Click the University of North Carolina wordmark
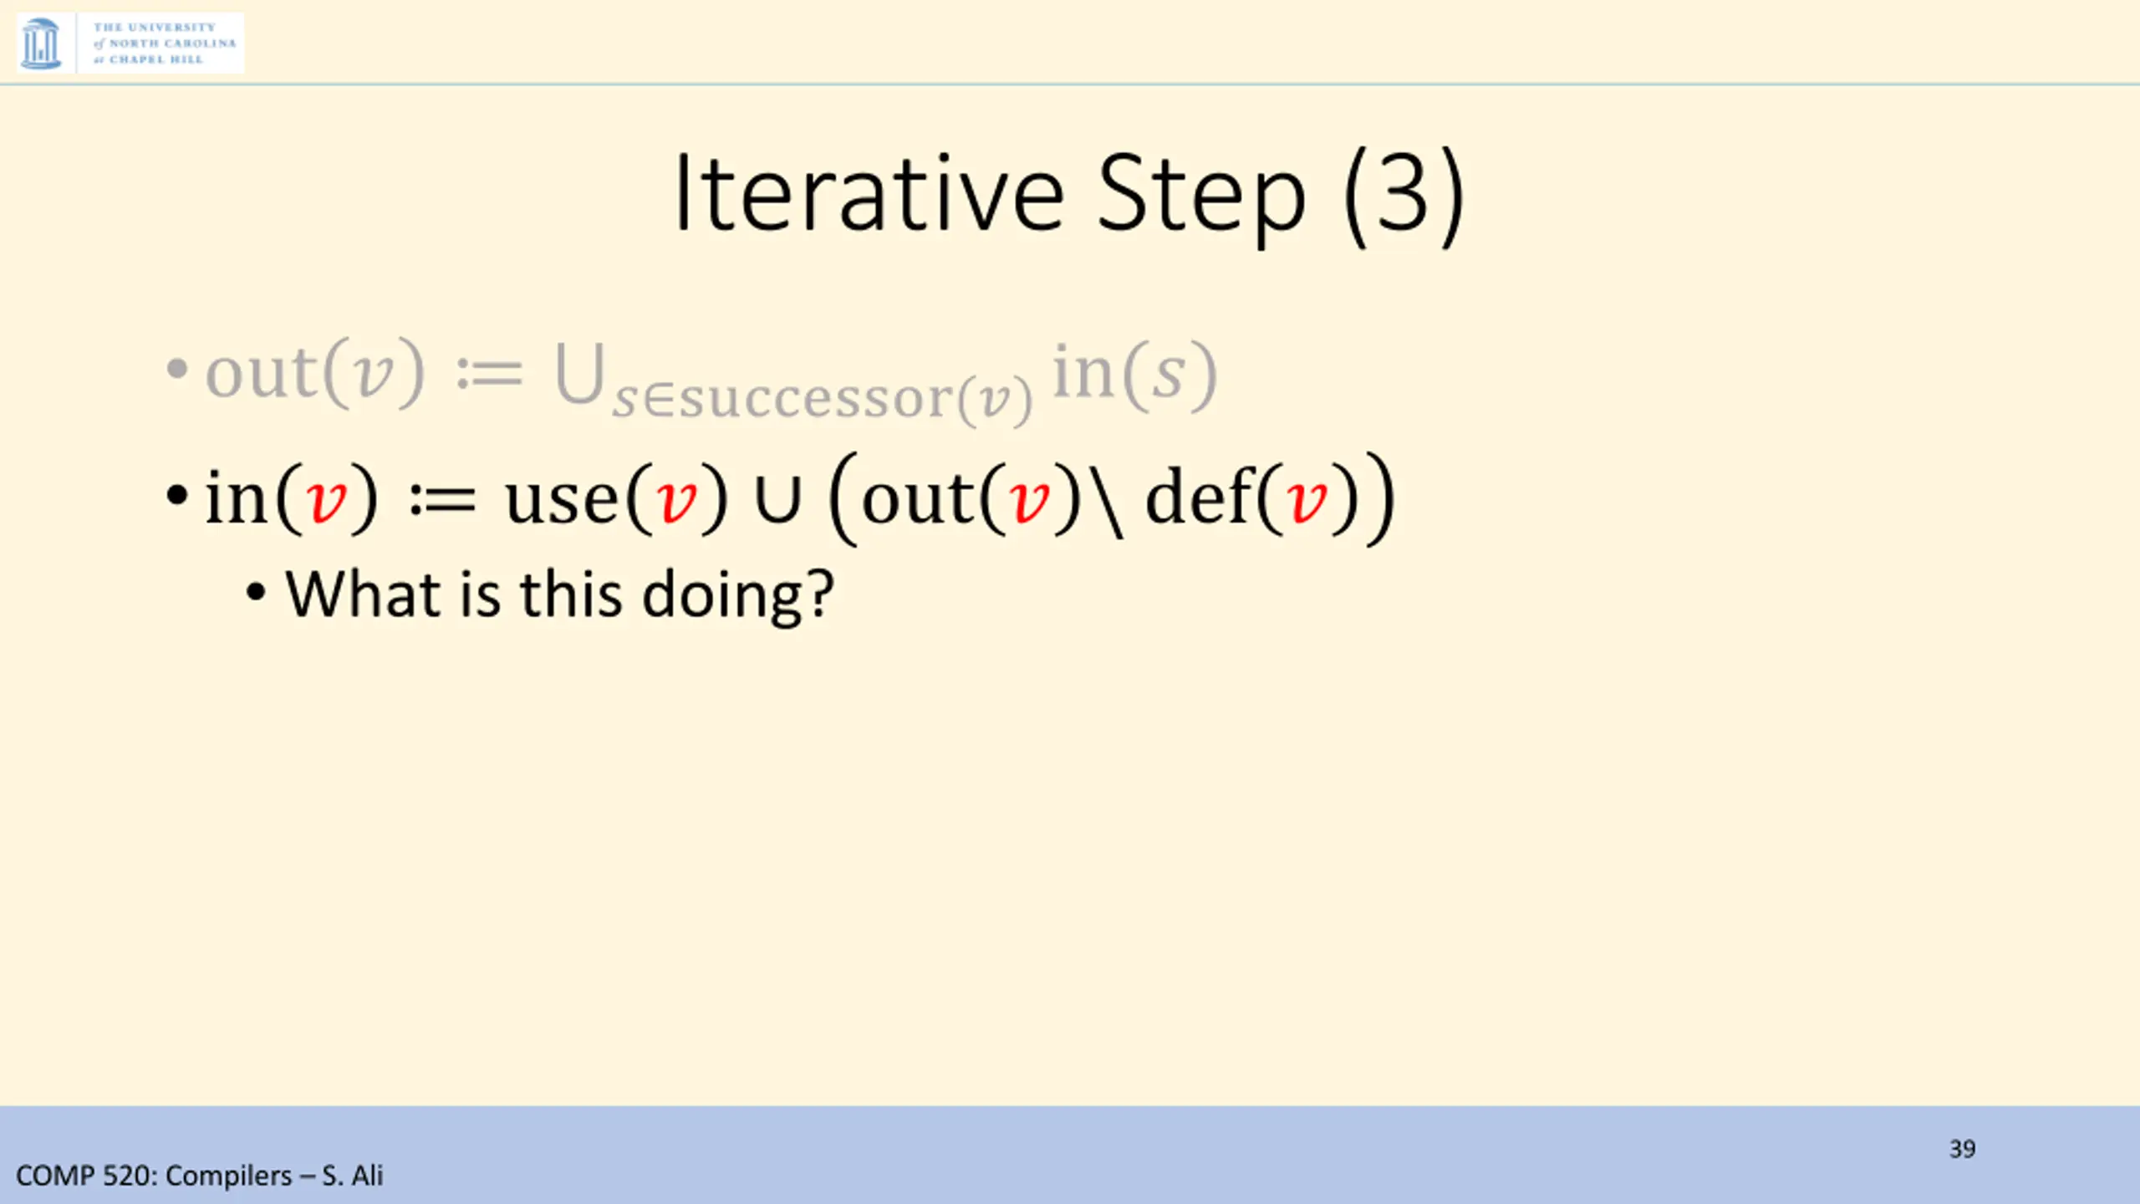This screenshot has height=1204, width=2140. (164, 43)
